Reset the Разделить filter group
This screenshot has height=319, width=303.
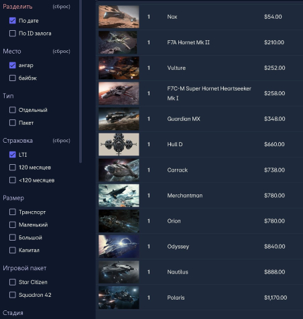(62, 7)
